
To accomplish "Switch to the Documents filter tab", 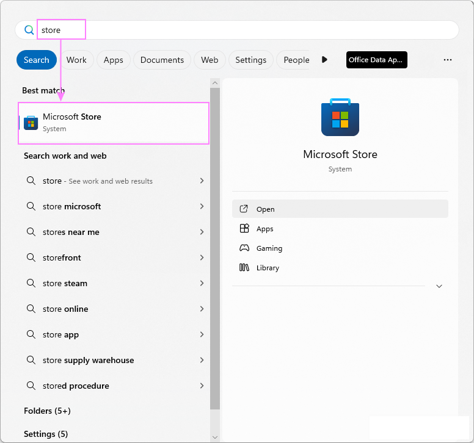I will [162, 60].
